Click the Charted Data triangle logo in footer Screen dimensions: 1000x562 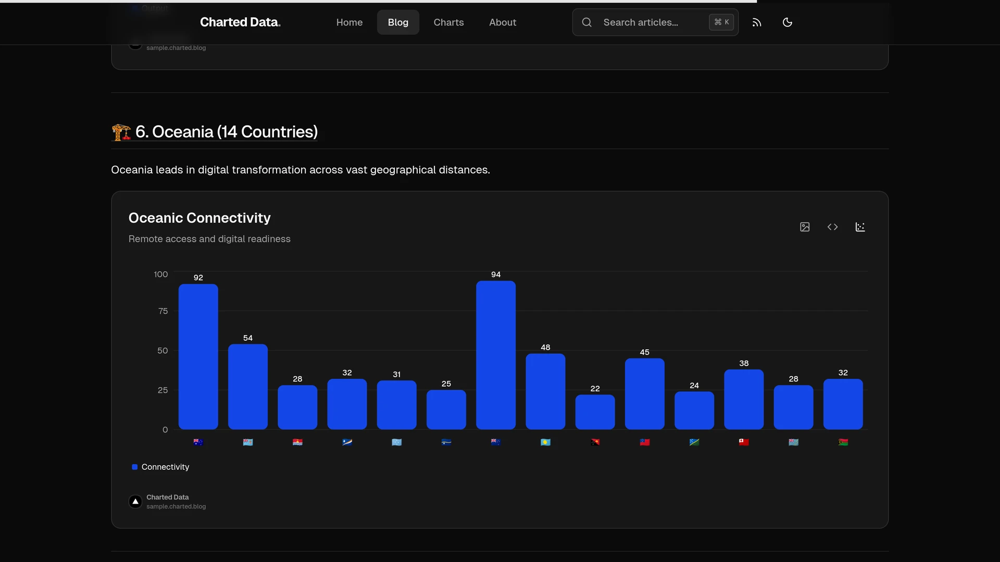135,502
